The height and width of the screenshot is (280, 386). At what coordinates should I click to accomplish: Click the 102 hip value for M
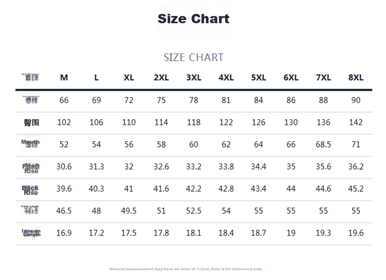(64, 122)
